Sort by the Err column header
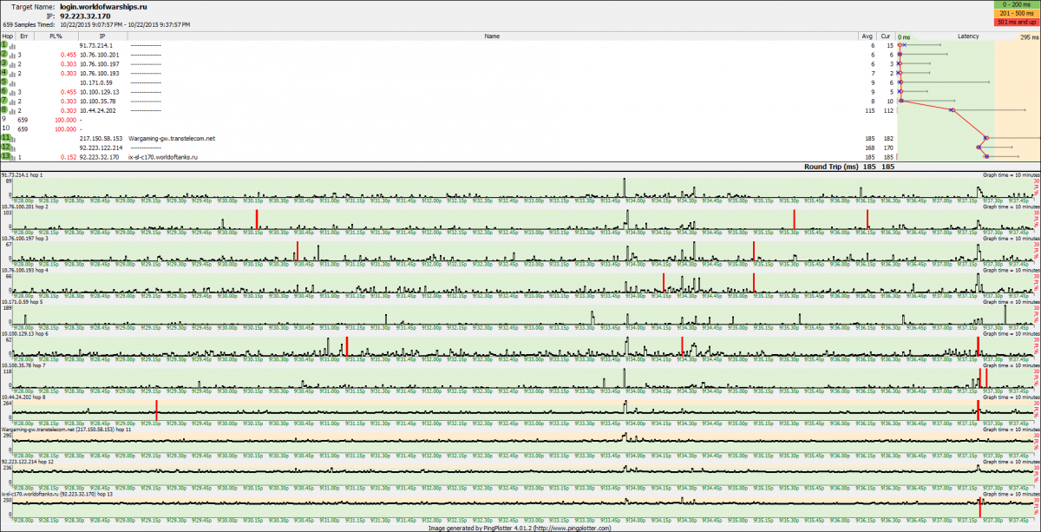The image size is (1041, 532). tap(23, 36)
